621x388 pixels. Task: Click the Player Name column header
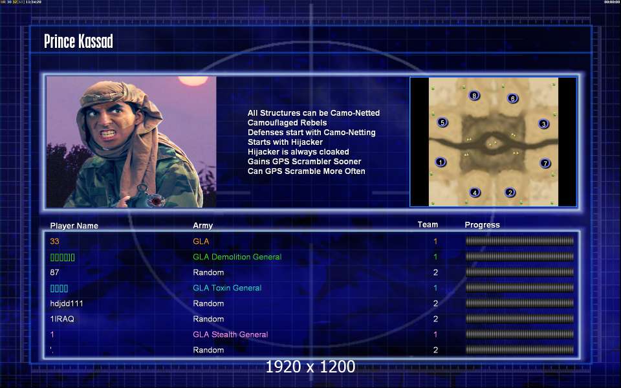click(x=74, y=226)
